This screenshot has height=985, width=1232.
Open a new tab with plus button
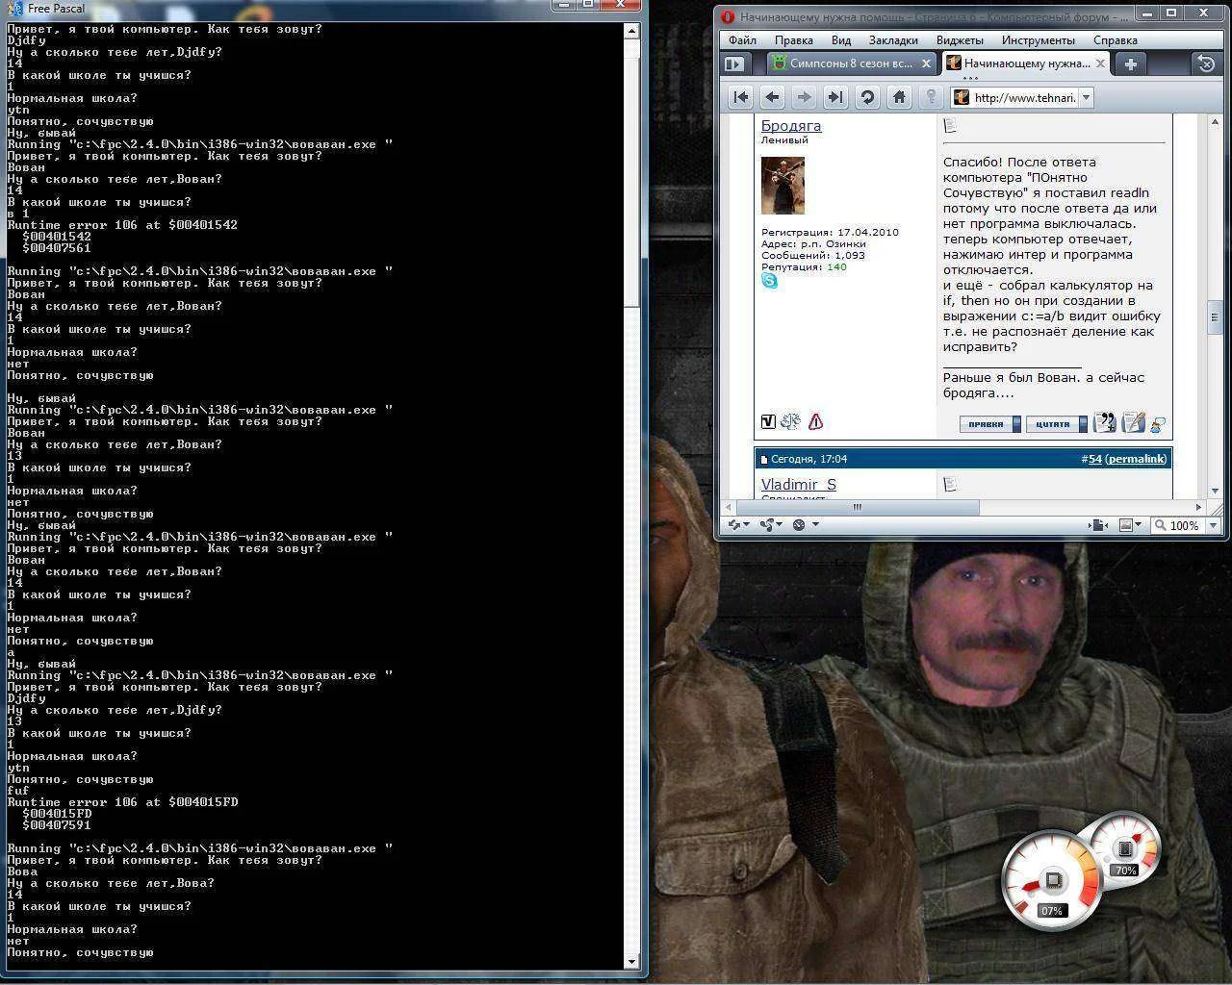(x=1130, y=63)
